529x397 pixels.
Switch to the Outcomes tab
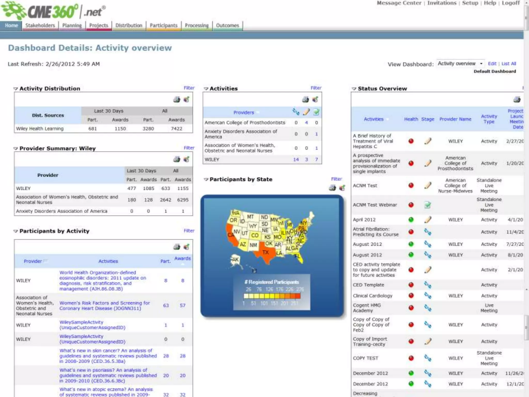(x=227, y=25)
